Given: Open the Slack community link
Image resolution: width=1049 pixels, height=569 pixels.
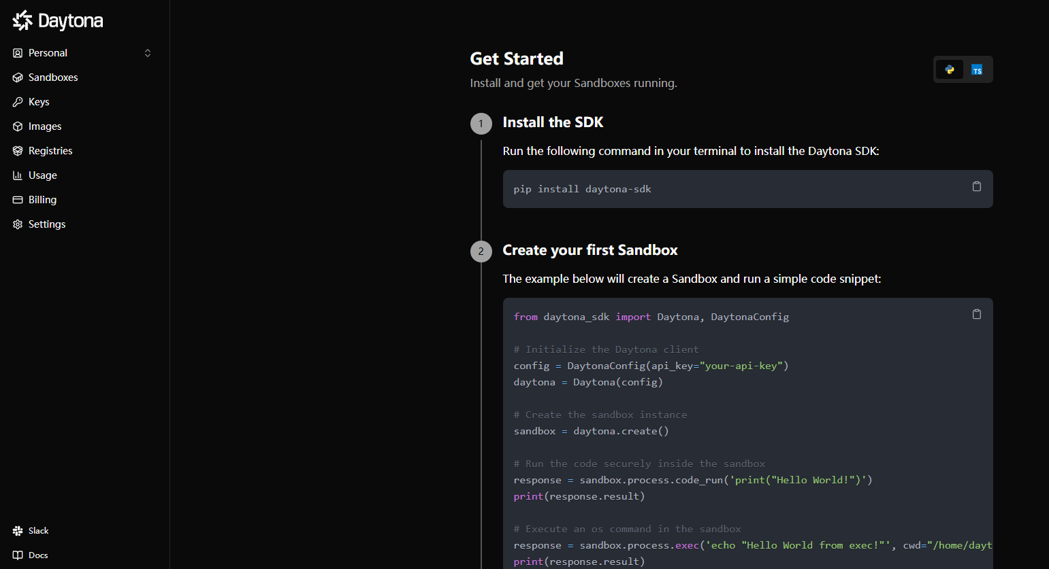Looking at the screenshot, I should click(x=38, y=531).
